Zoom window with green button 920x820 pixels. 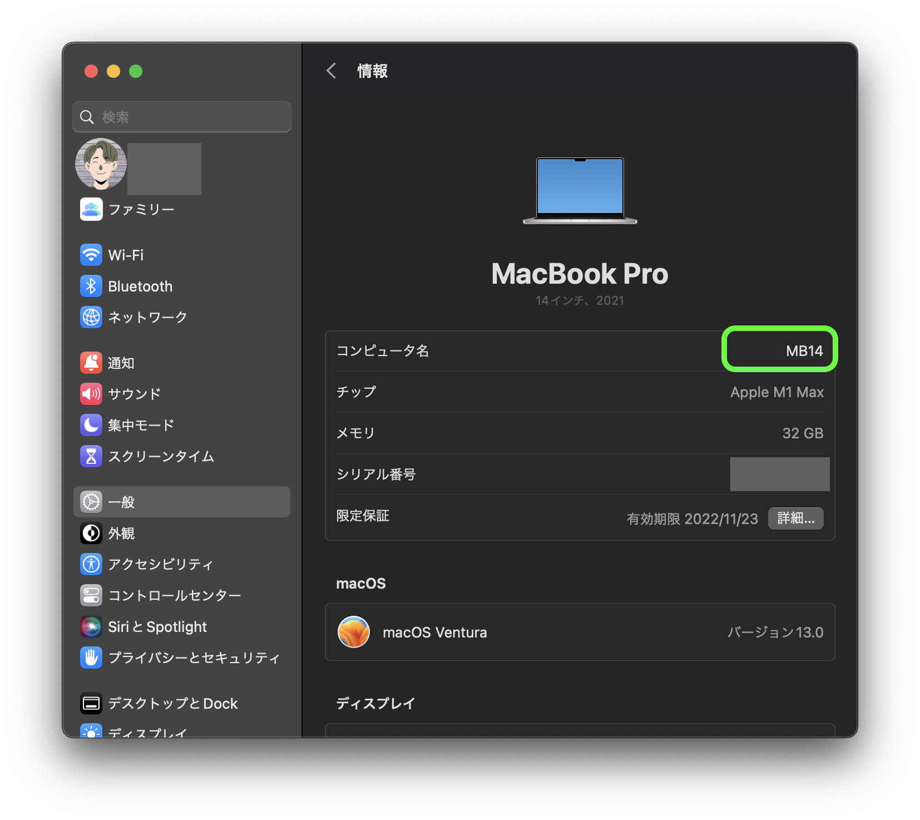click(136, 71)
